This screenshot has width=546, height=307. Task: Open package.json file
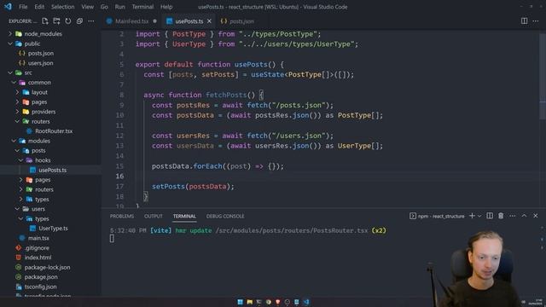(x=41, y=277)
